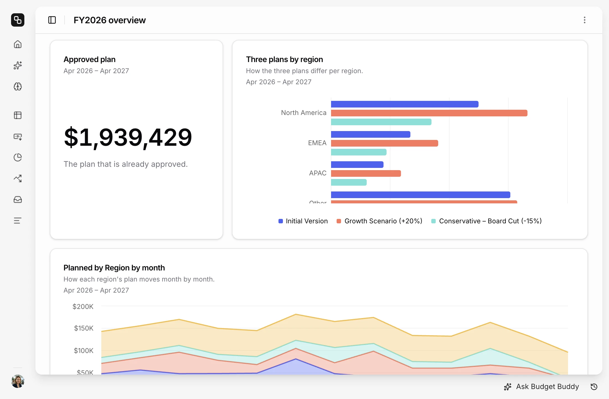Open the app logo at sidebar top
This screenshot has width=609, height=399.
coord(18,20)
